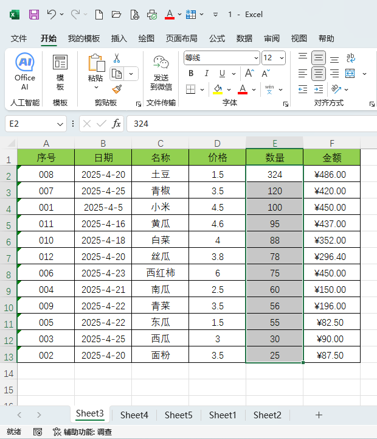Screen dimensions: 377x439
Task: Select column F header
Action: [331, 143]
